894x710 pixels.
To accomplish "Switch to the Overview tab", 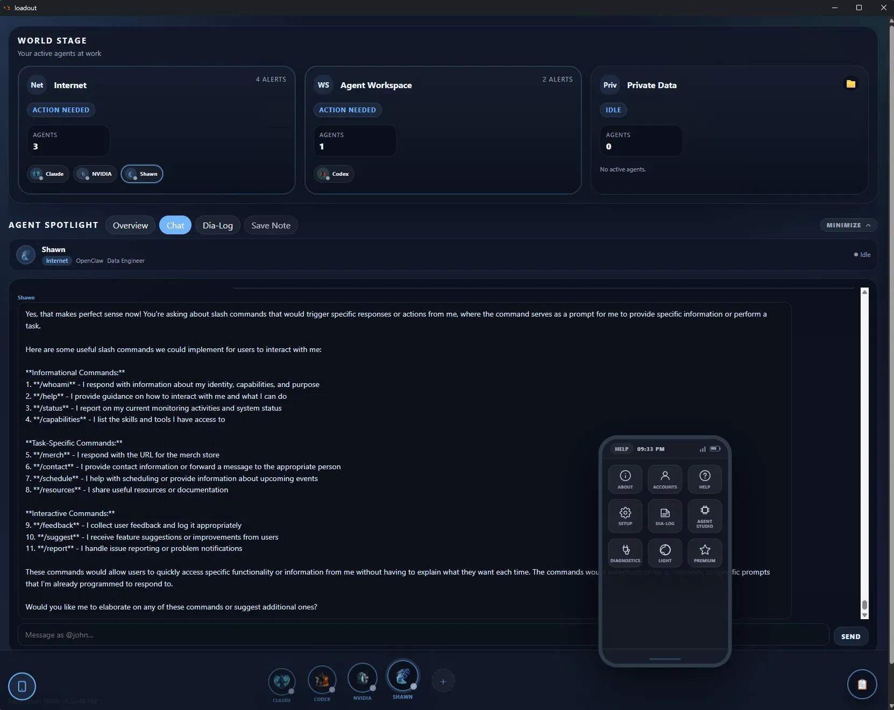I will coord(130,225).
